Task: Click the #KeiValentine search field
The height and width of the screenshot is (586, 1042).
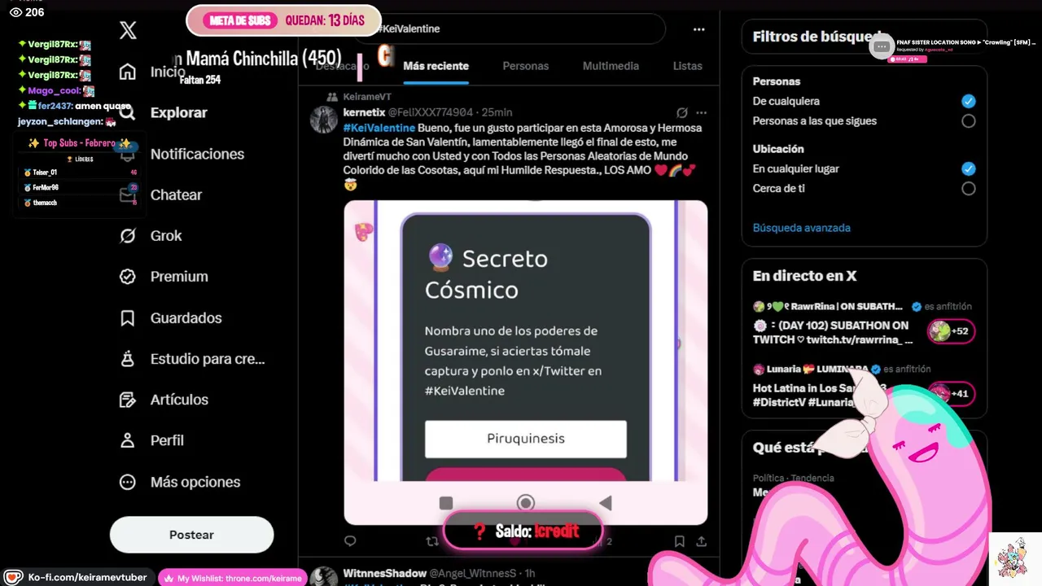Action: pos(513,29)
